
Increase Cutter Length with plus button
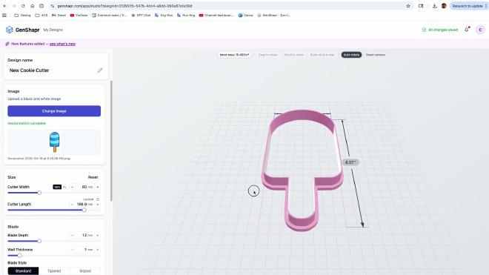(x=98, y=205)
